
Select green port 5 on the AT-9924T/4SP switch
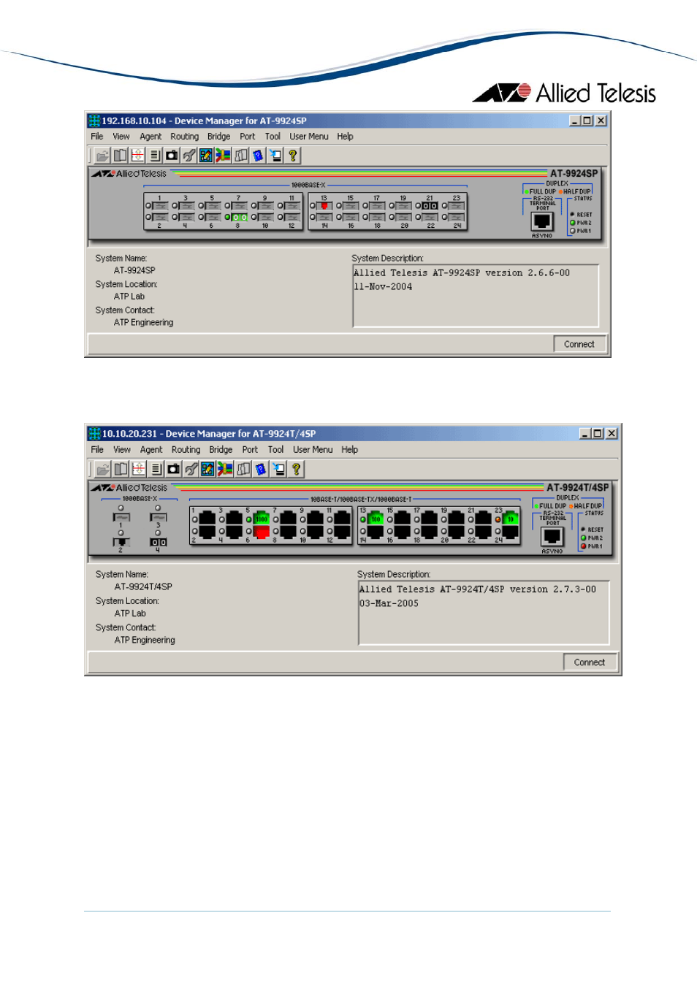261,519
